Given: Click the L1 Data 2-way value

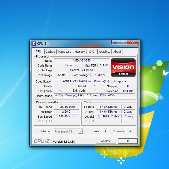Looking at the screenshot, I should [x=128, y=107].
